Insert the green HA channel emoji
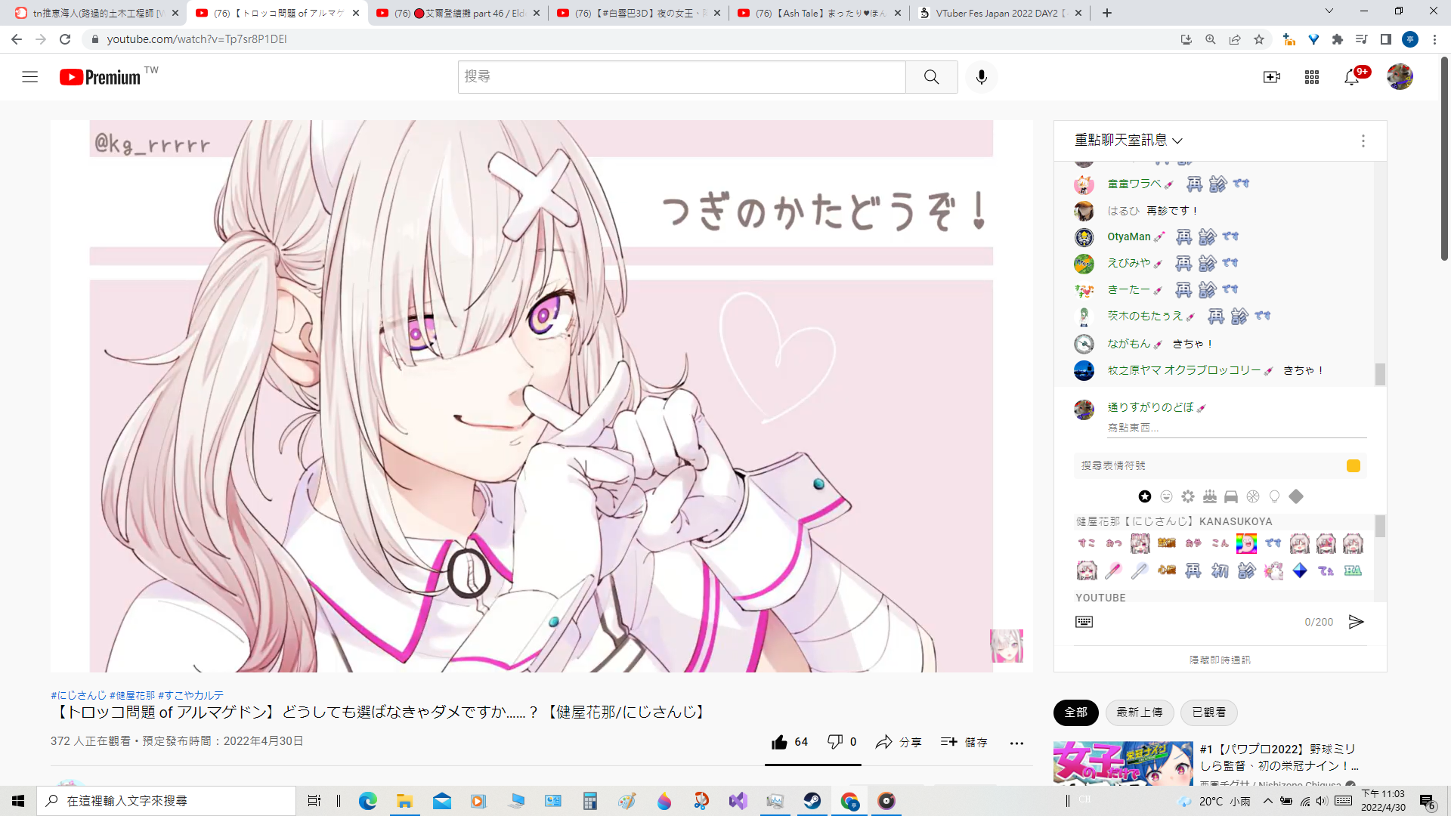 (x=1353, y=570)
